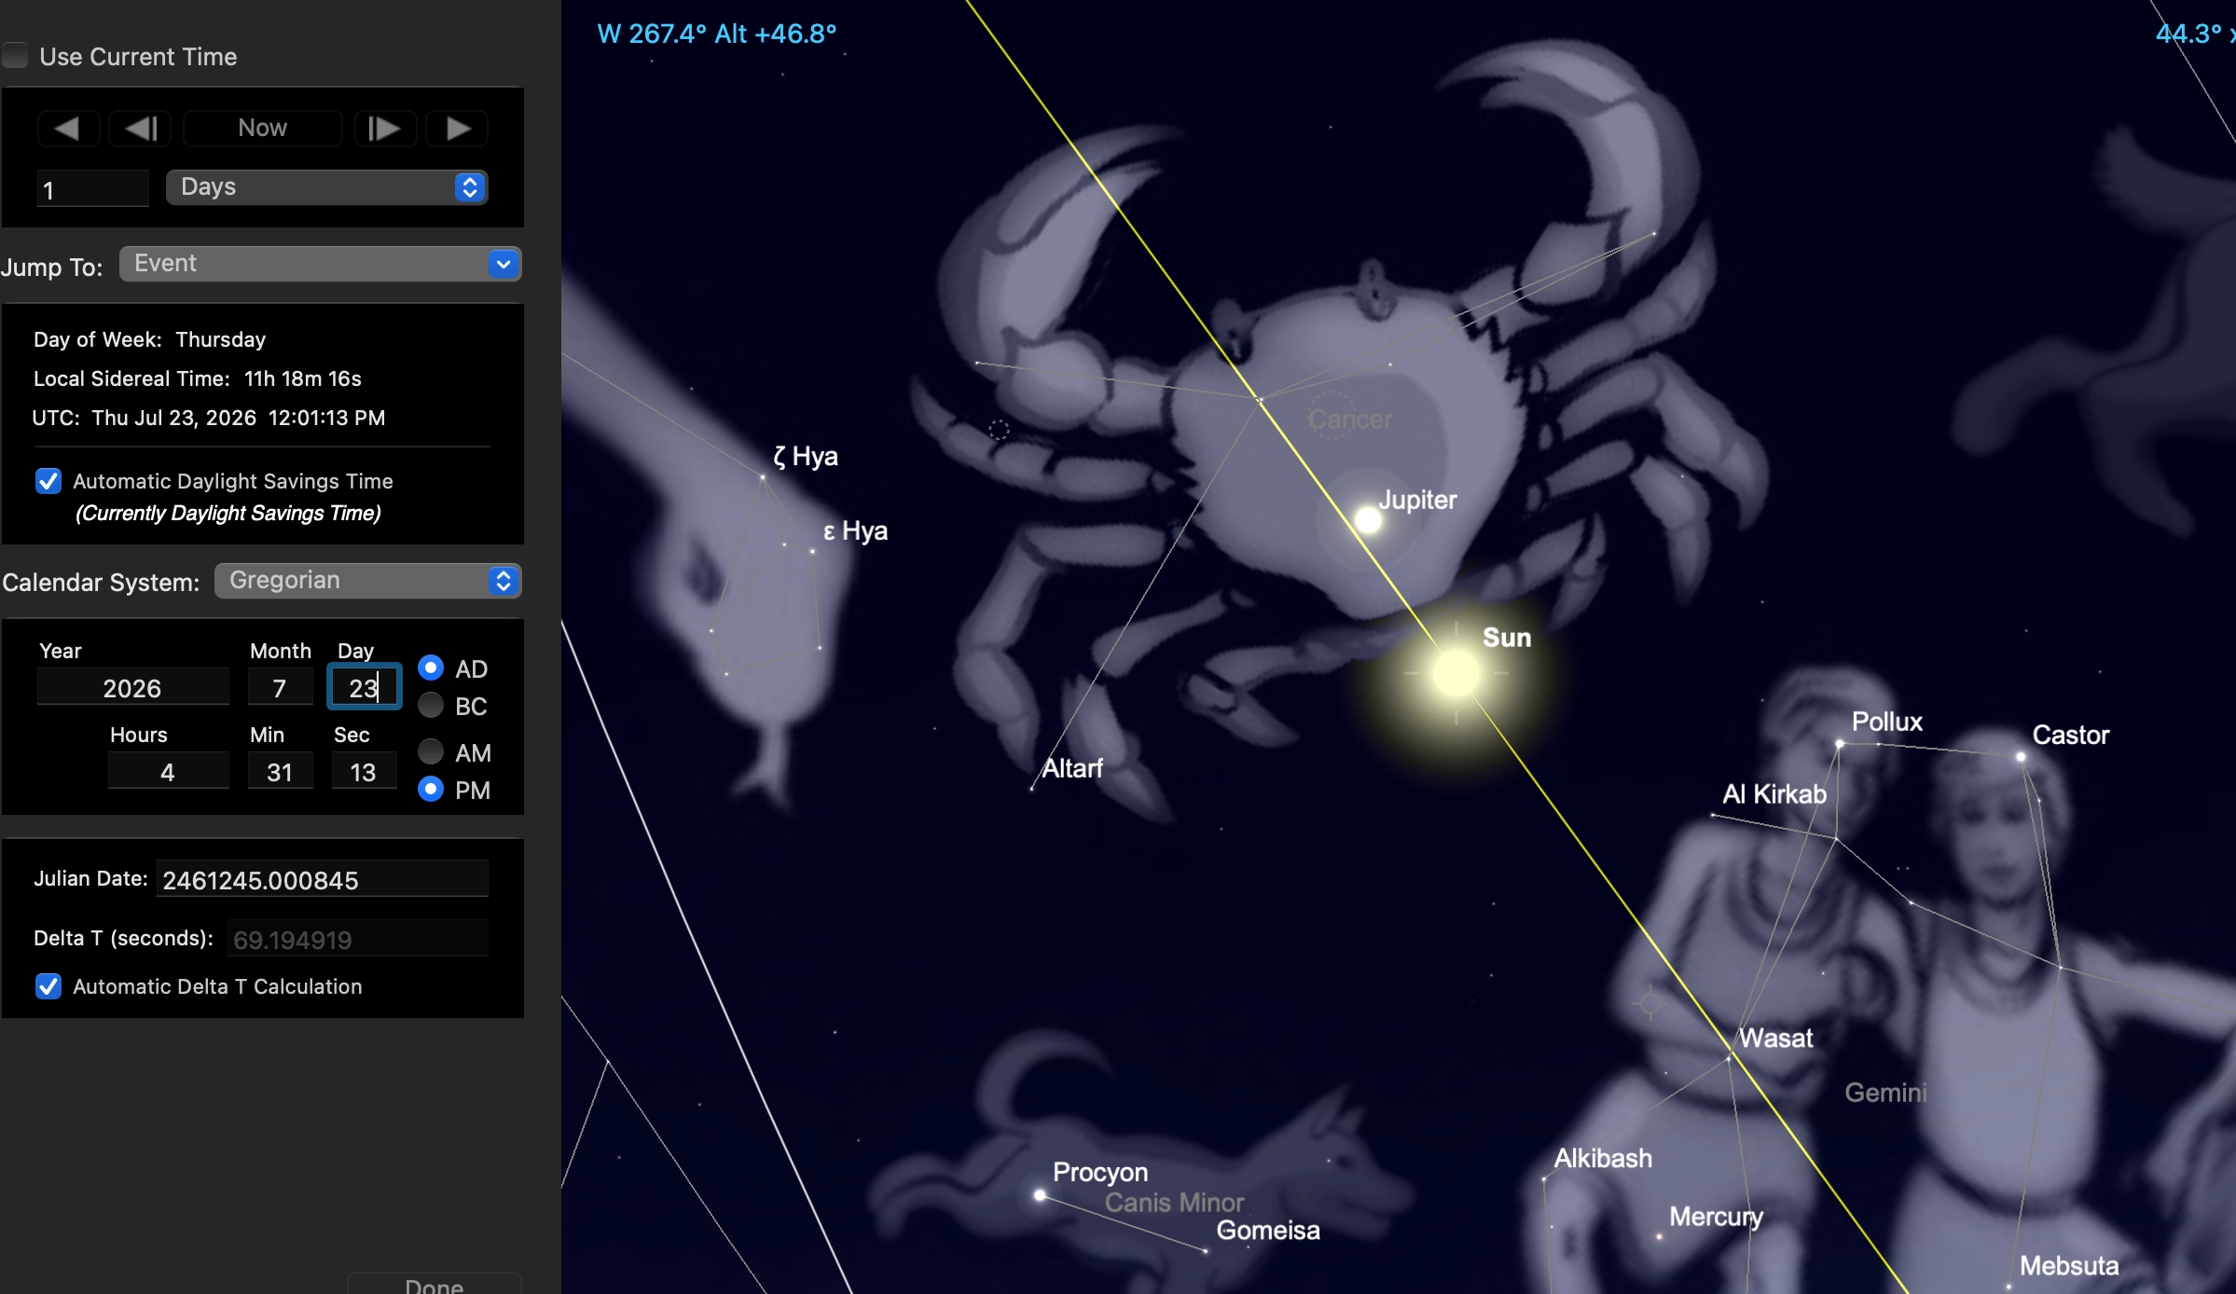This screenshot has height=1294, width=2236.
Task: Click the Julian Date input field
Action: click(322, 880)
